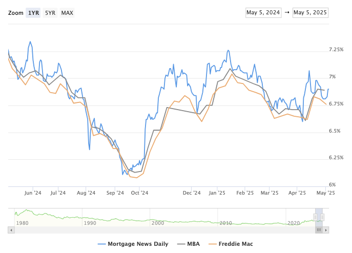Toggle the Mortgage News Daily series
The image size is (352, 253).
coord(133,244)
